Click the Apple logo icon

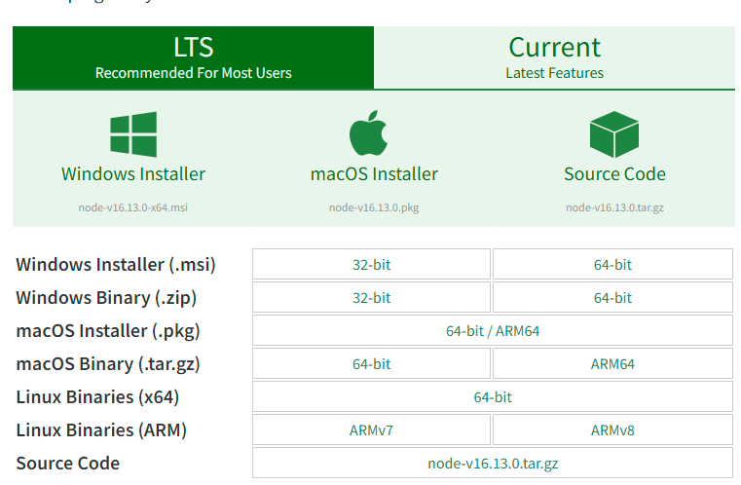coord(369,133)
